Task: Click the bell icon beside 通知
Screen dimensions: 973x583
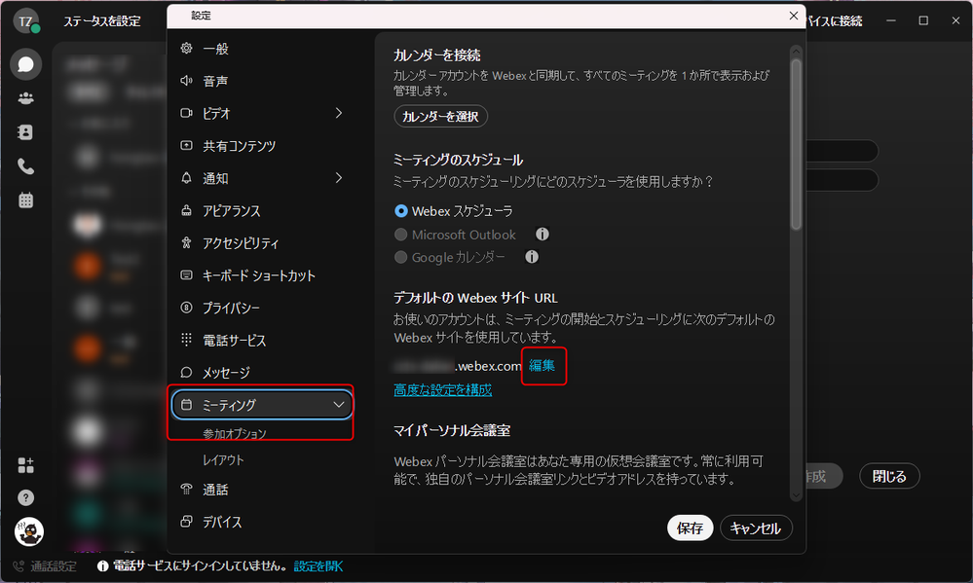Action: pos(186,178)
